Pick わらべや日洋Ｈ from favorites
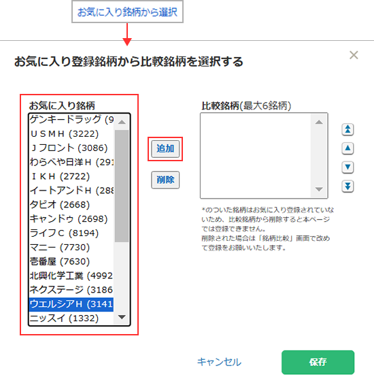The image size is (374, 381). (71, 162)
